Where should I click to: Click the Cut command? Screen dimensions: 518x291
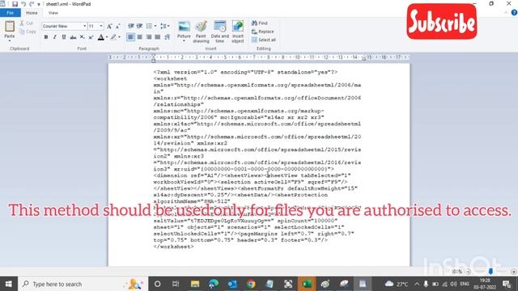click(x=27, y=23)
